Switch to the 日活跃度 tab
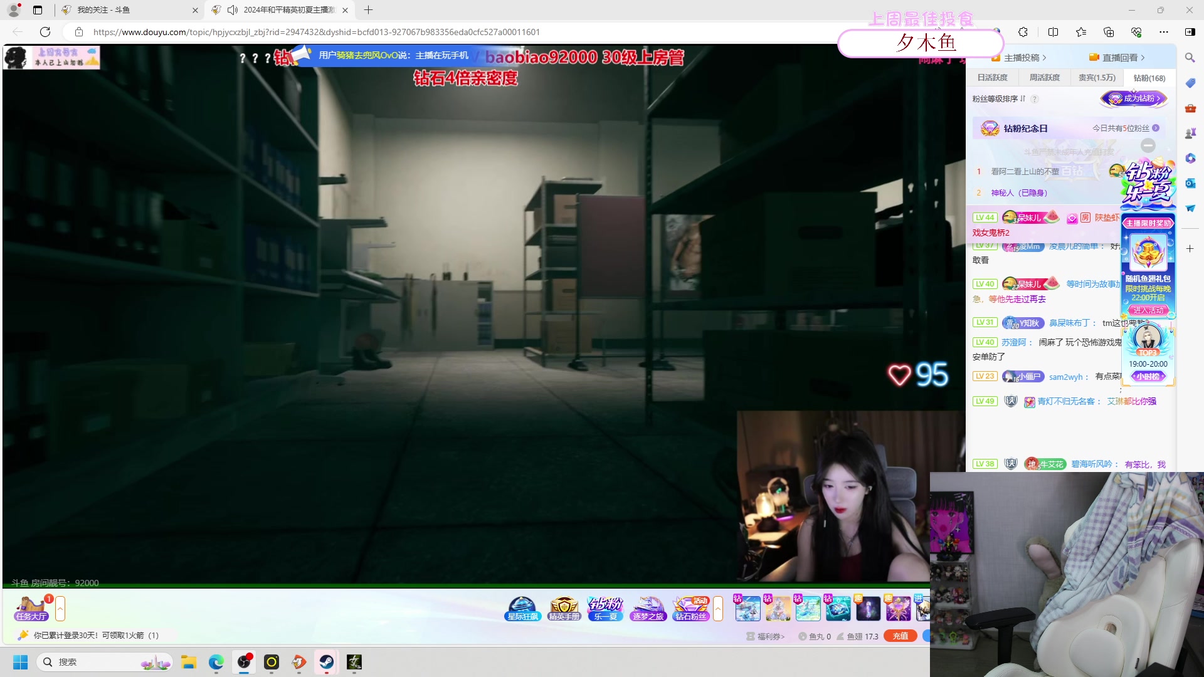Screen dimensions: 1204x677 993,78
